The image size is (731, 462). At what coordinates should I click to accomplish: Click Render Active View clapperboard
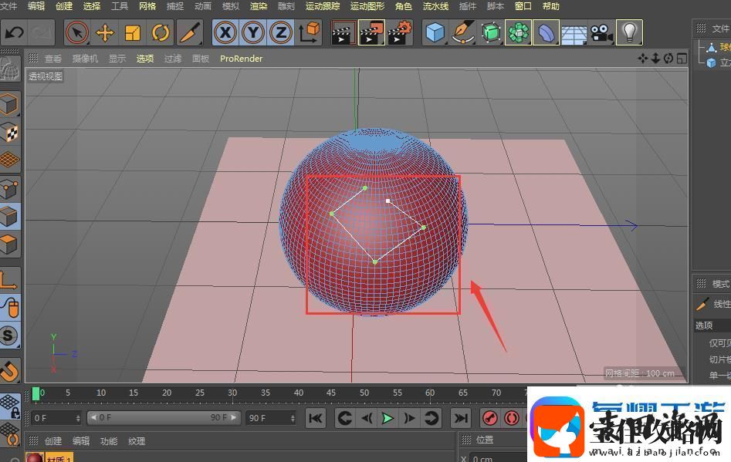[343, 32]
